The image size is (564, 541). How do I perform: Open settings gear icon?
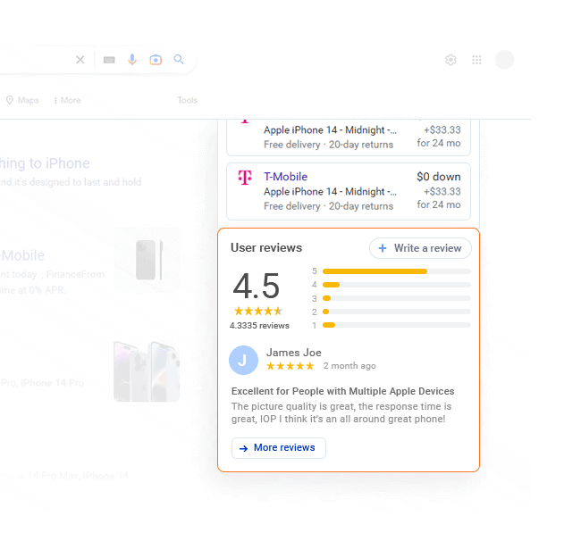(450, 60)
